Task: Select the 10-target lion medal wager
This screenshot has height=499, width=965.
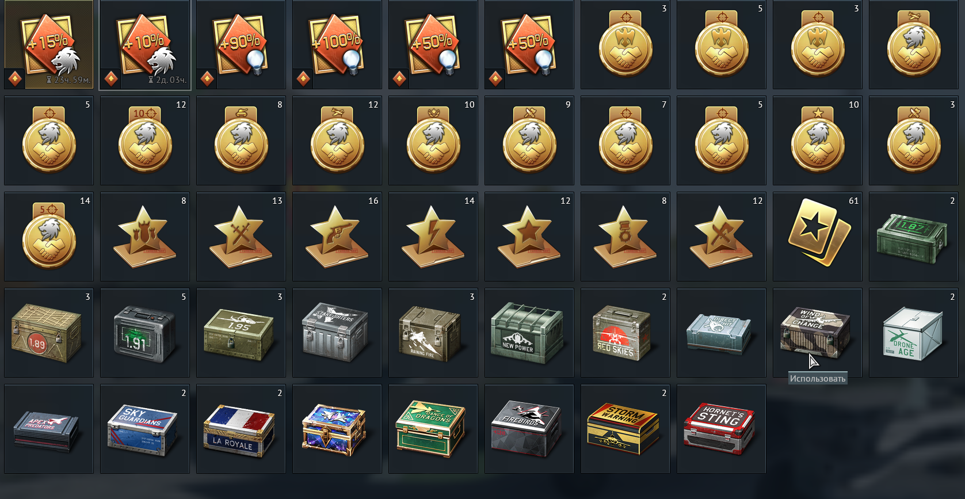Action: click(x=145, y=140)
